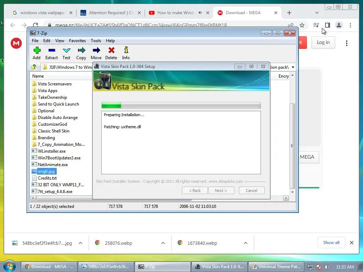Click the Extract toolbar icon in 7-Zip
The width and height of the screenshot is (363, 272).
(51, 53)
